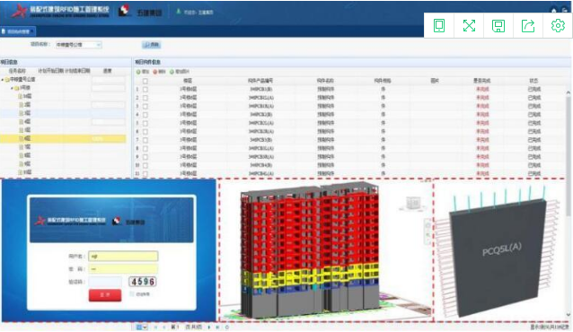
Task: Open the project name dropdown at top
Action: tap(78, 45)
